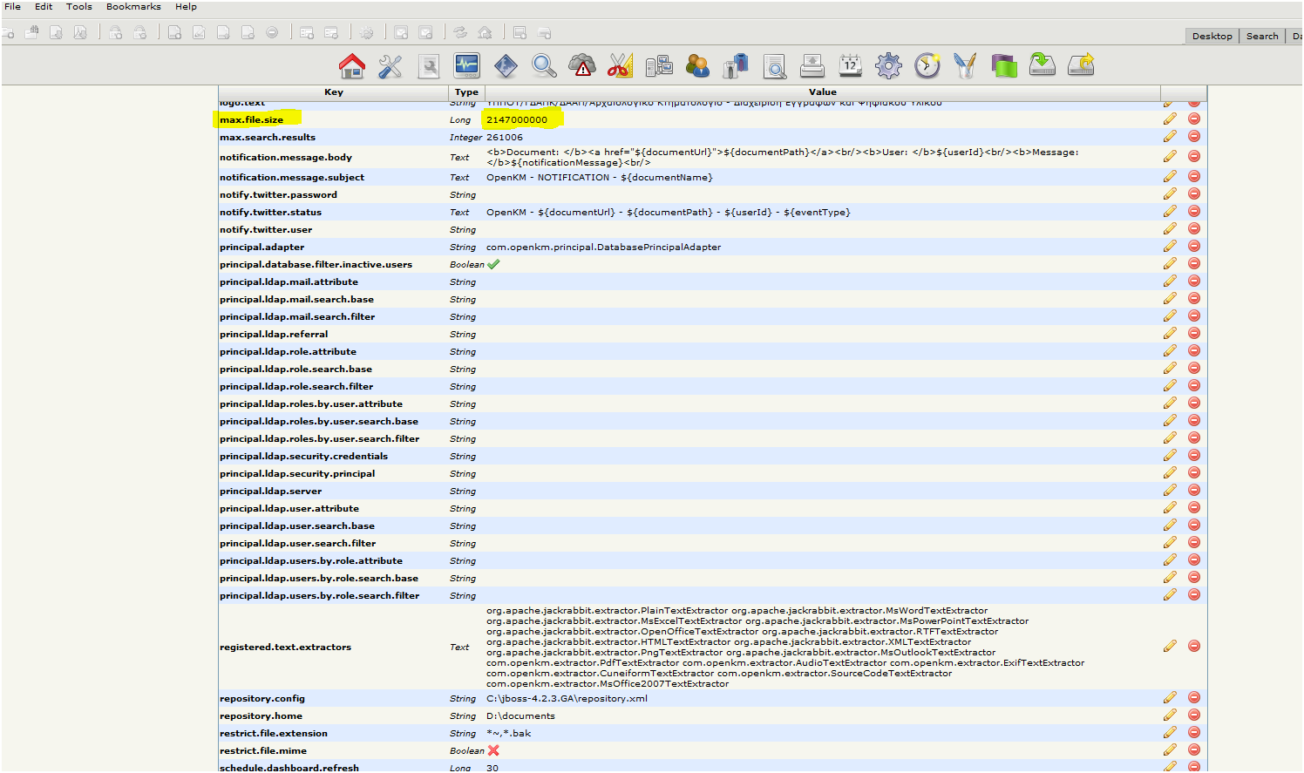This screenshot has height=773, width=1304.
Task: Click green checkmark for principal.database.filter.inactive.users
Action: point(493,264)
